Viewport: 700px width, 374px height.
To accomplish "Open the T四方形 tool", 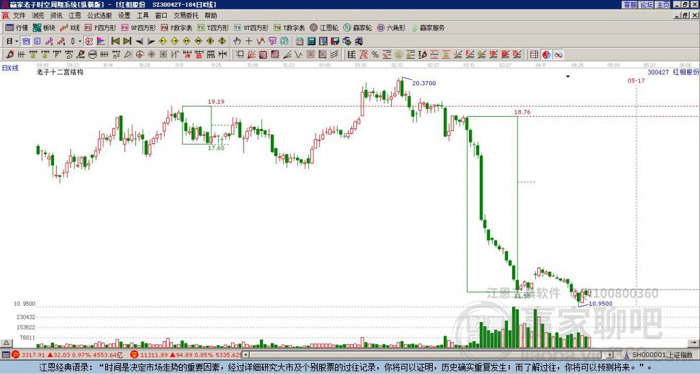I will [213, 27].
